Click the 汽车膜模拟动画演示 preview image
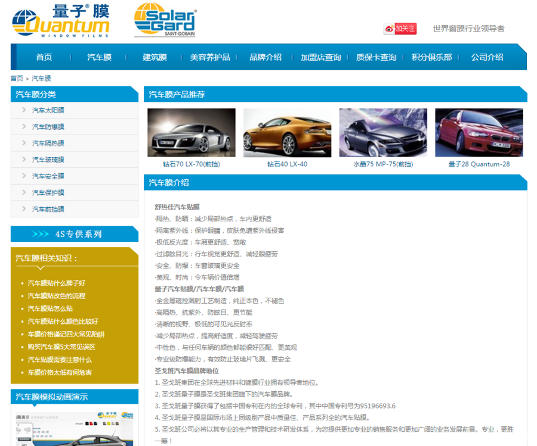The width and height of the screenshot is (537, 446). point(75,429)
